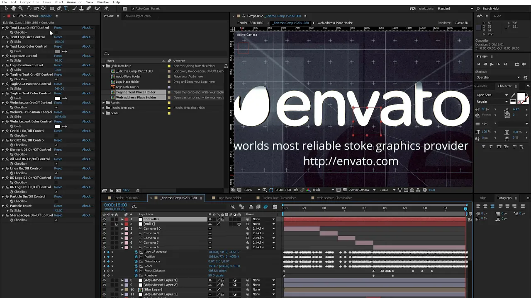Select the Hand tool

pyautogui.click(x=13, y=8)
